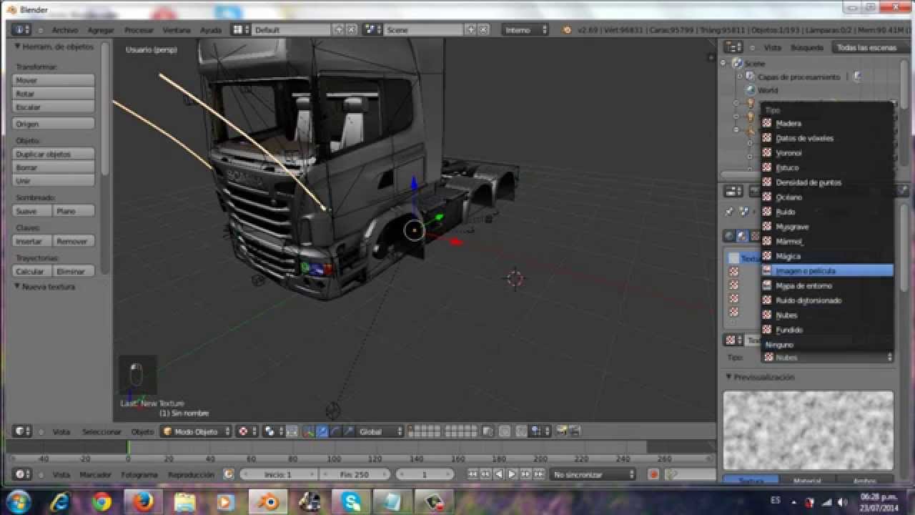Open the Global orientation dropdown

(380, 431)
